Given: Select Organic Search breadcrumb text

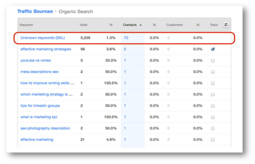Looking at the screenshot, I should coord(76,12).
